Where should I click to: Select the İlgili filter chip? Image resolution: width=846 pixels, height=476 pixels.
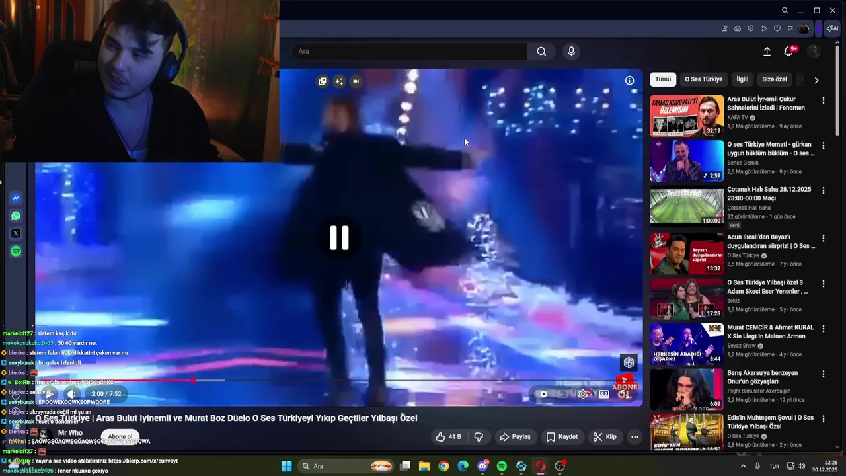742,79
